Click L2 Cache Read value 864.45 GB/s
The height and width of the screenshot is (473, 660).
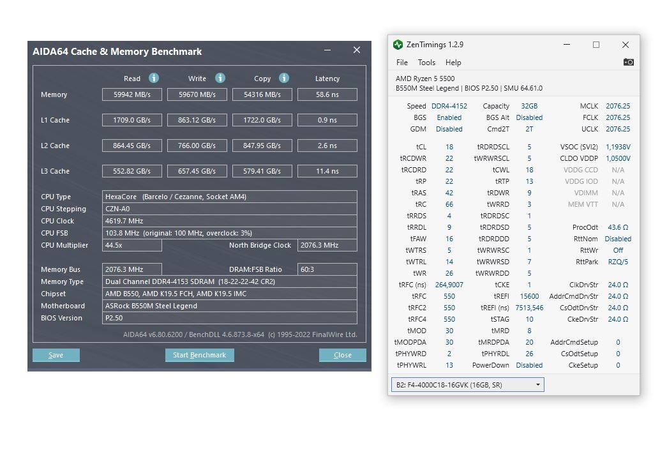pyautogui.click(x=131, y=146)
